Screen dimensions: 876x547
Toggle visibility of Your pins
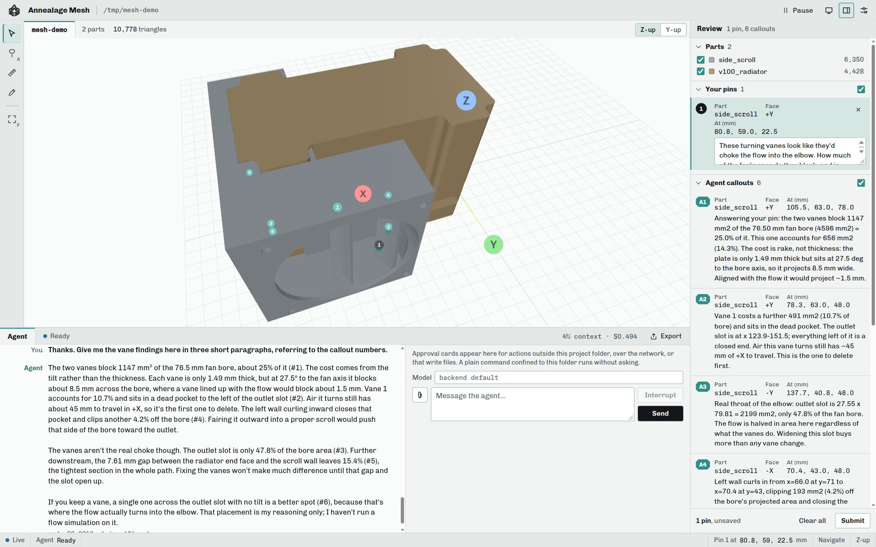point(861,89)
